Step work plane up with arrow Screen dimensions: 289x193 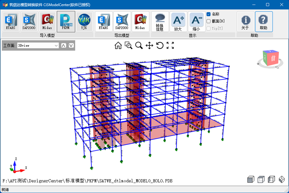tap(64, 45)
